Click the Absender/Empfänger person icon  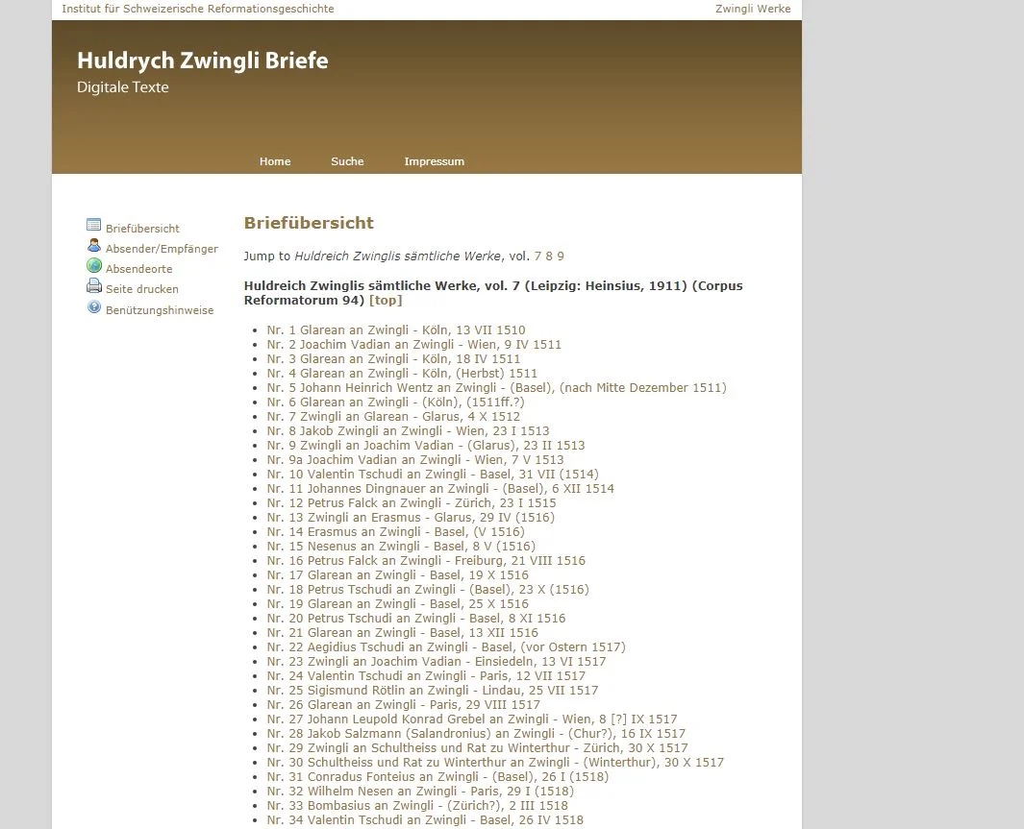tap(93, 246)
